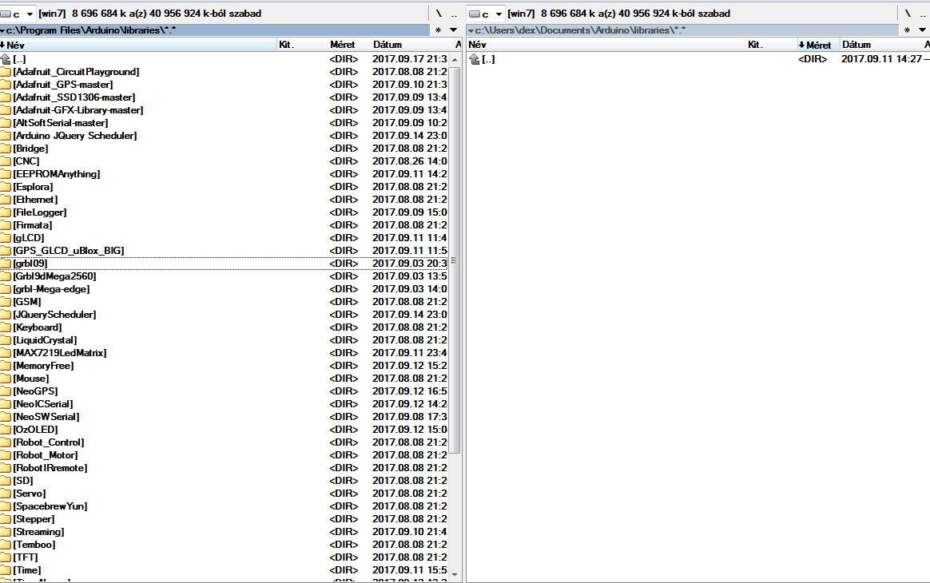Select the NeoICSerial folder icon
The image size is (930, 583).
click(x=6, y=404)
